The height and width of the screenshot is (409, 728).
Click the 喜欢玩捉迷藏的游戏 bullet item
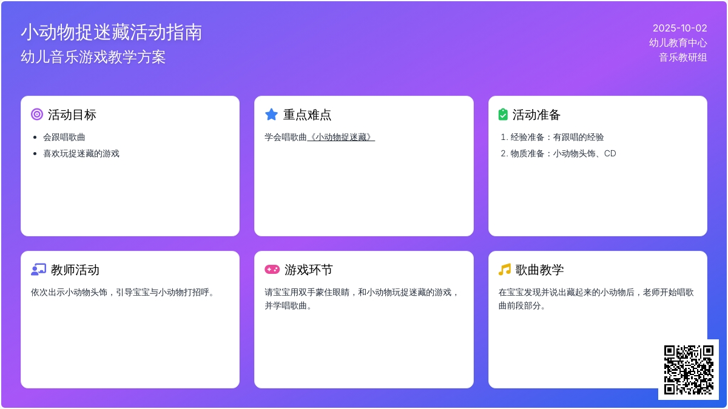pos(81,153)
